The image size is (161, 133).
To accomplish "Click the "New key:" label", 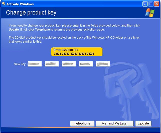I will (20, 64).
